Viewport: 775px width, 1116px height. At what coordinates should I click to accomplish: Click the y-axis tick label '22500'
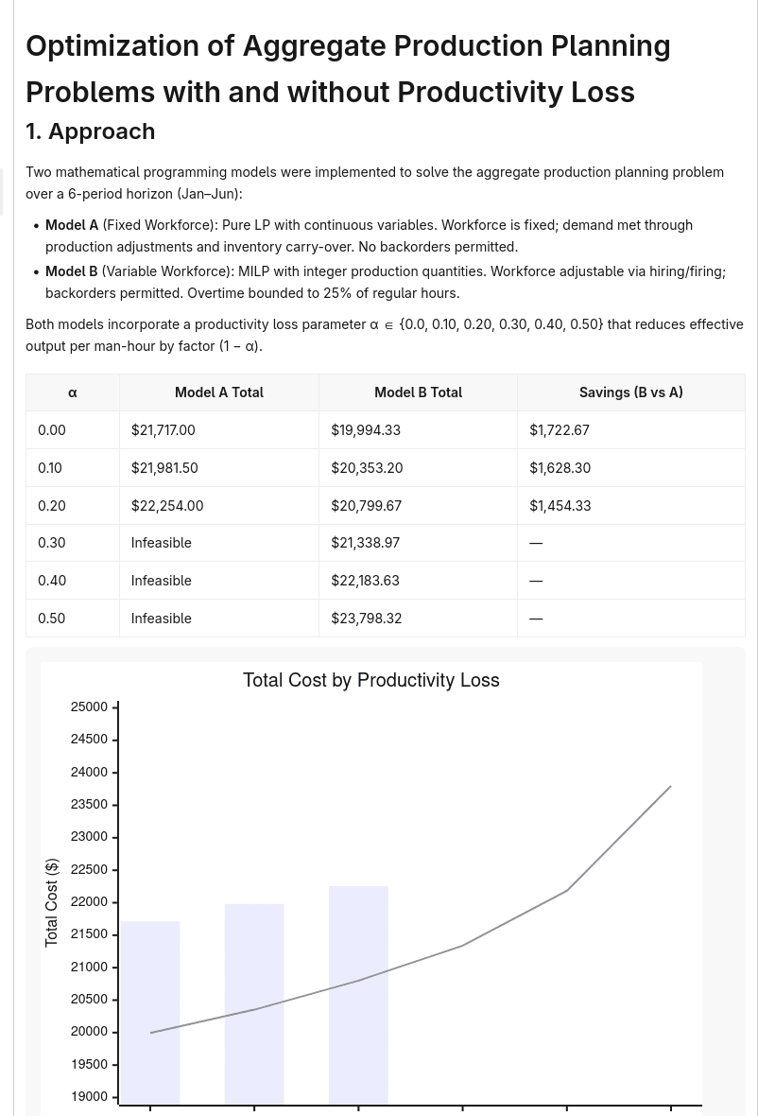coord(90,869)
